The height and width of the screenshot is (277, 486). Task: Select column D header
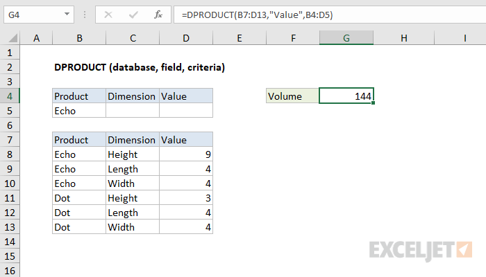186,38
